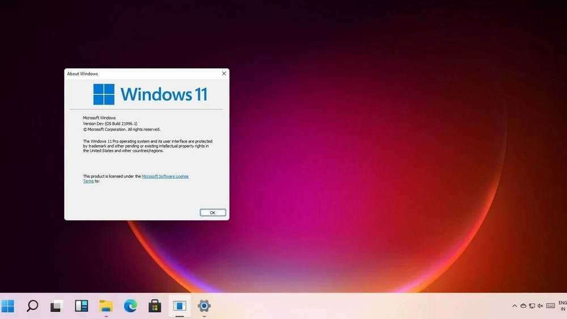Screen dimensions: 567x319
Task: Launch File Explorer from the taskbar
Action: pyautogui.click(x=106, y=306)
